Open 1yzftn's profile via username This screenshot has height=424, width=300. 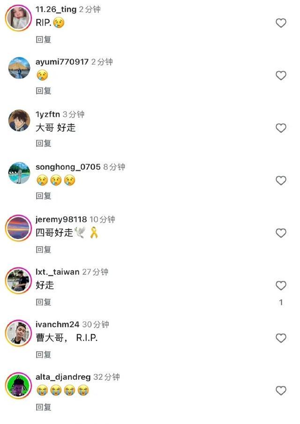[x=48, y=114]
